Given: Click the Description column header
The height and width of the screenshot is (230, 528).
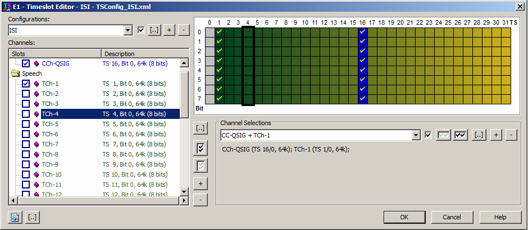Looking at the screenshot, I should click(x=140, y=53).
